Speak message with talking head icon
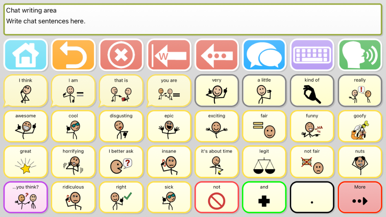This screenshot has height=217, width=386. (x=360, y=55)
